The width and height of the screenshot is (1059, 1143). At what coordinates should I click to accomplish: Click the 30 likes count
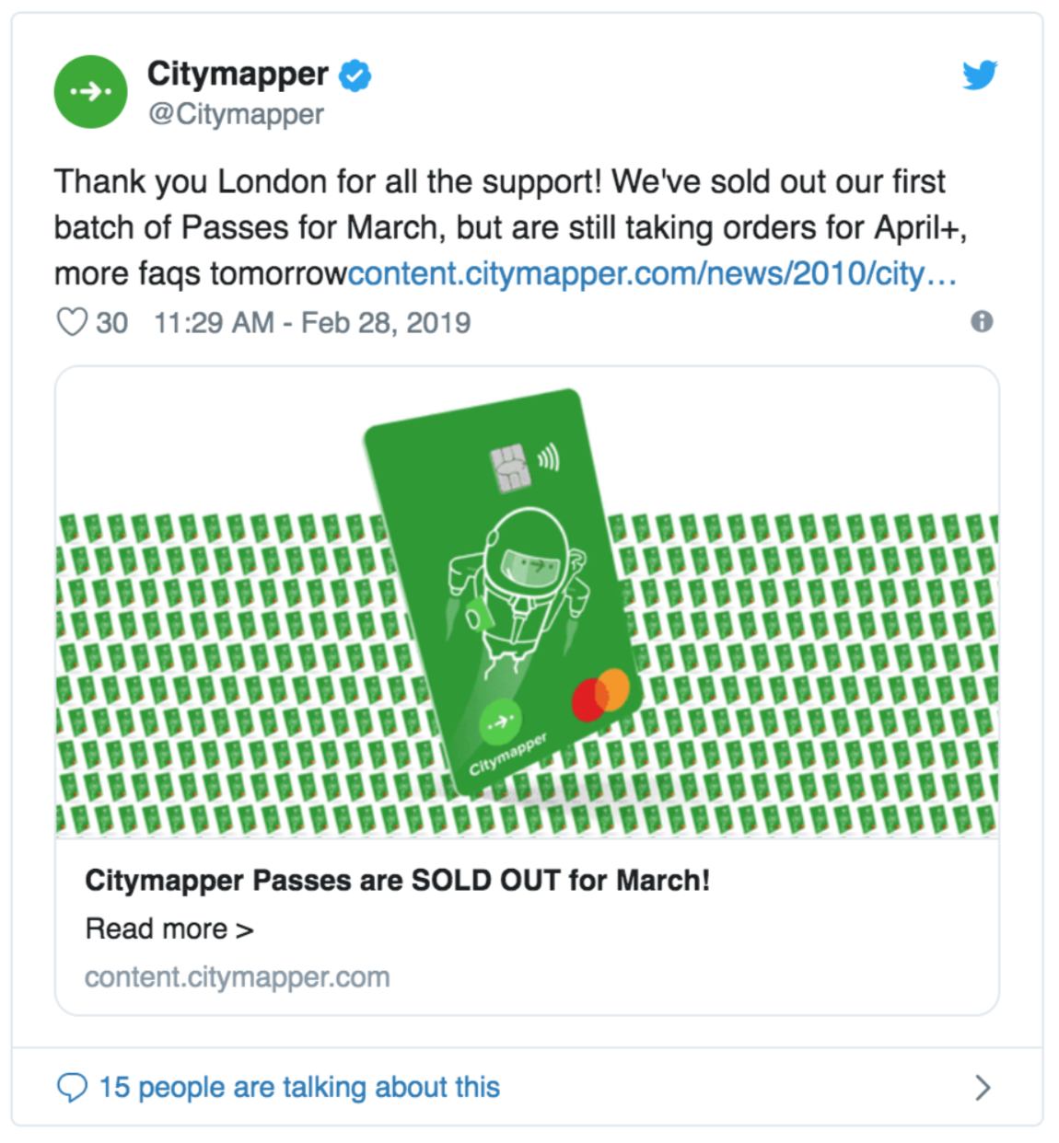111,322
